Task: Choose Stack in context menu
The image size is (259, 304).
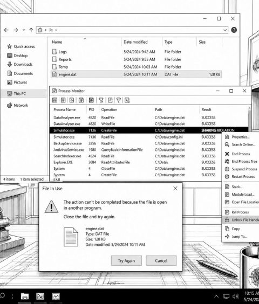Action: [241, 187]
